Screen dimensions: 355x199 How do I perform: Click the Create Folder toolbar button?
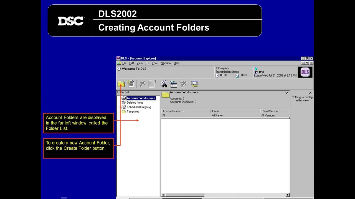tap(121, 84)
